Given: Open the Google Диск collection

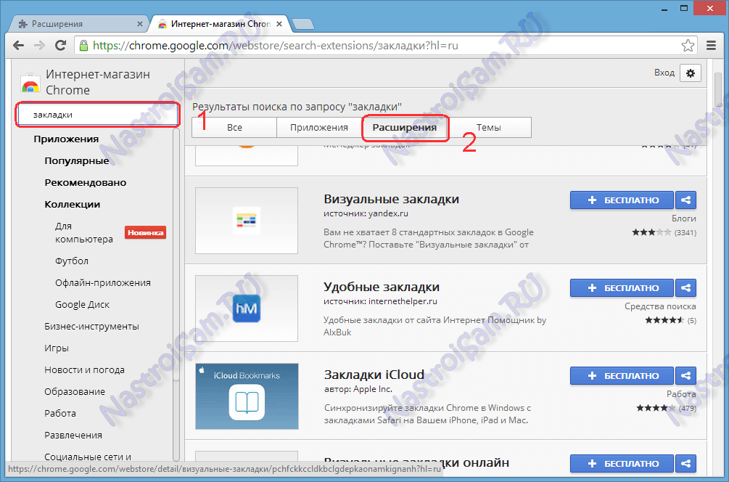Looking at the screenshot, I should (82, 305).
